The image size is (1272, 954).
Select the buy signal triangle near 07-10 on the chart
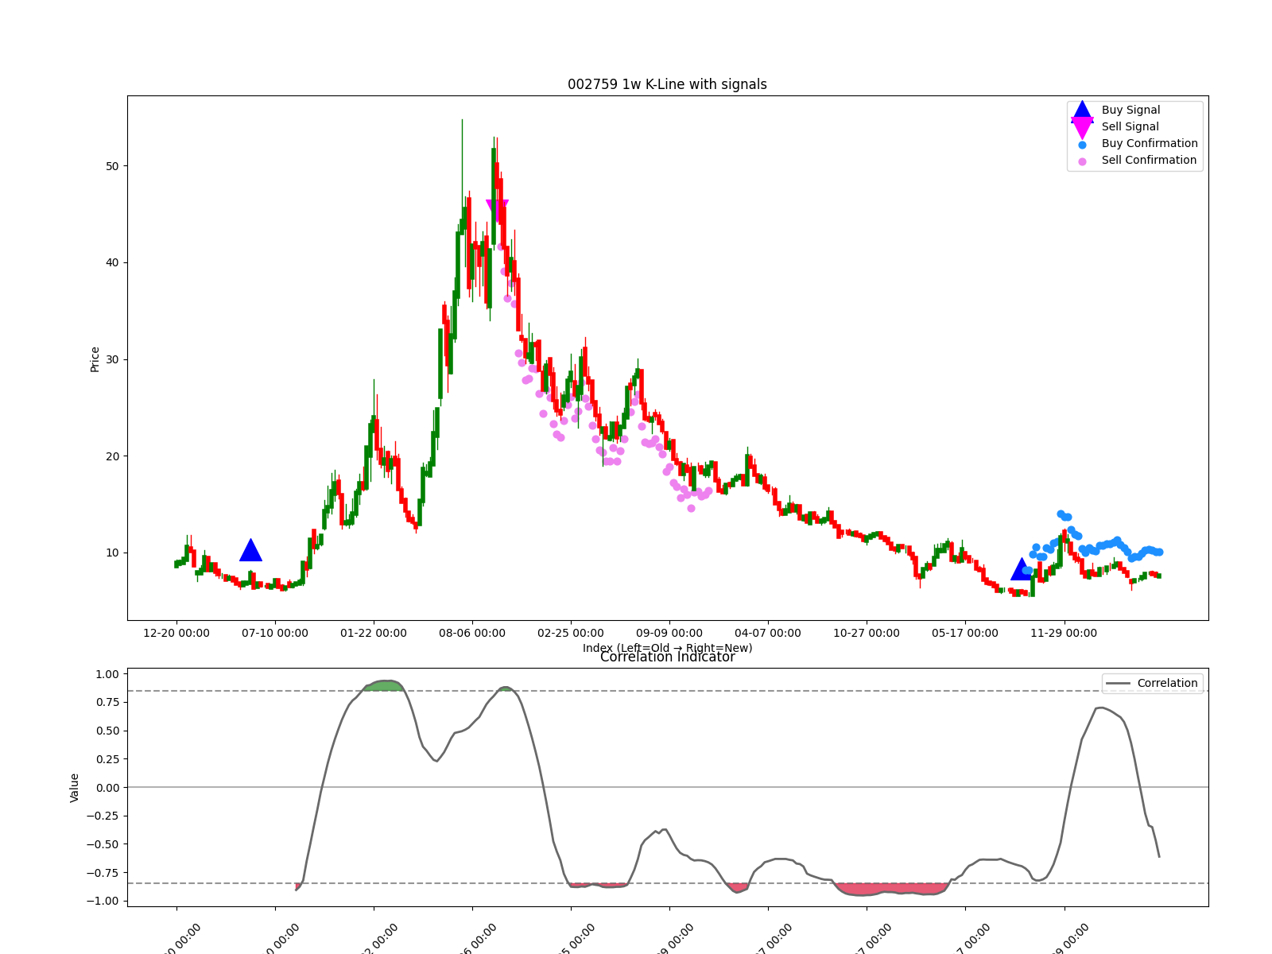[250, 550]
